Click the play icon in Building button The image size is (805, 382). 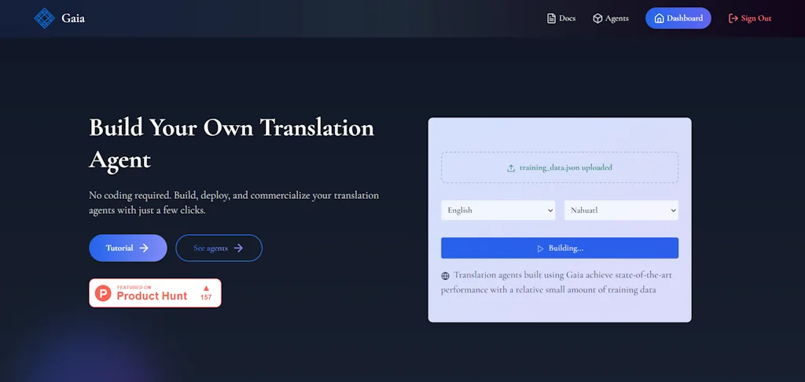point(540,248)
